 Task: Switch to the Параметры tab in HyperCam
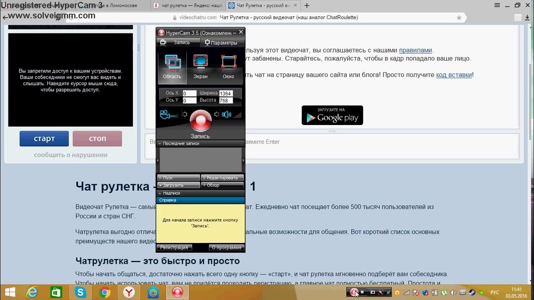click(x=222, y=42)
